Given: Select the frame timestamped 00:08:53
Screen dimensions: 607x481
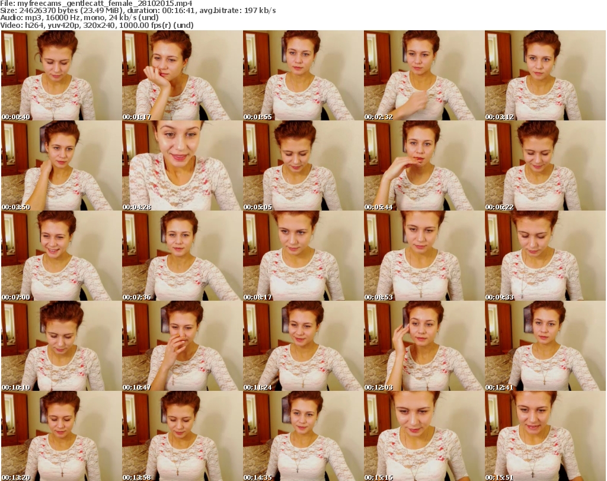Looking at the screenshot, I should 424,256.
